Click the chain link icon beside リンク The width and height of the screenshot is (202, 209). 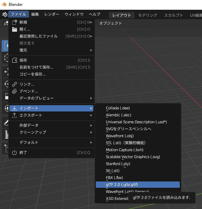(15, 84)
